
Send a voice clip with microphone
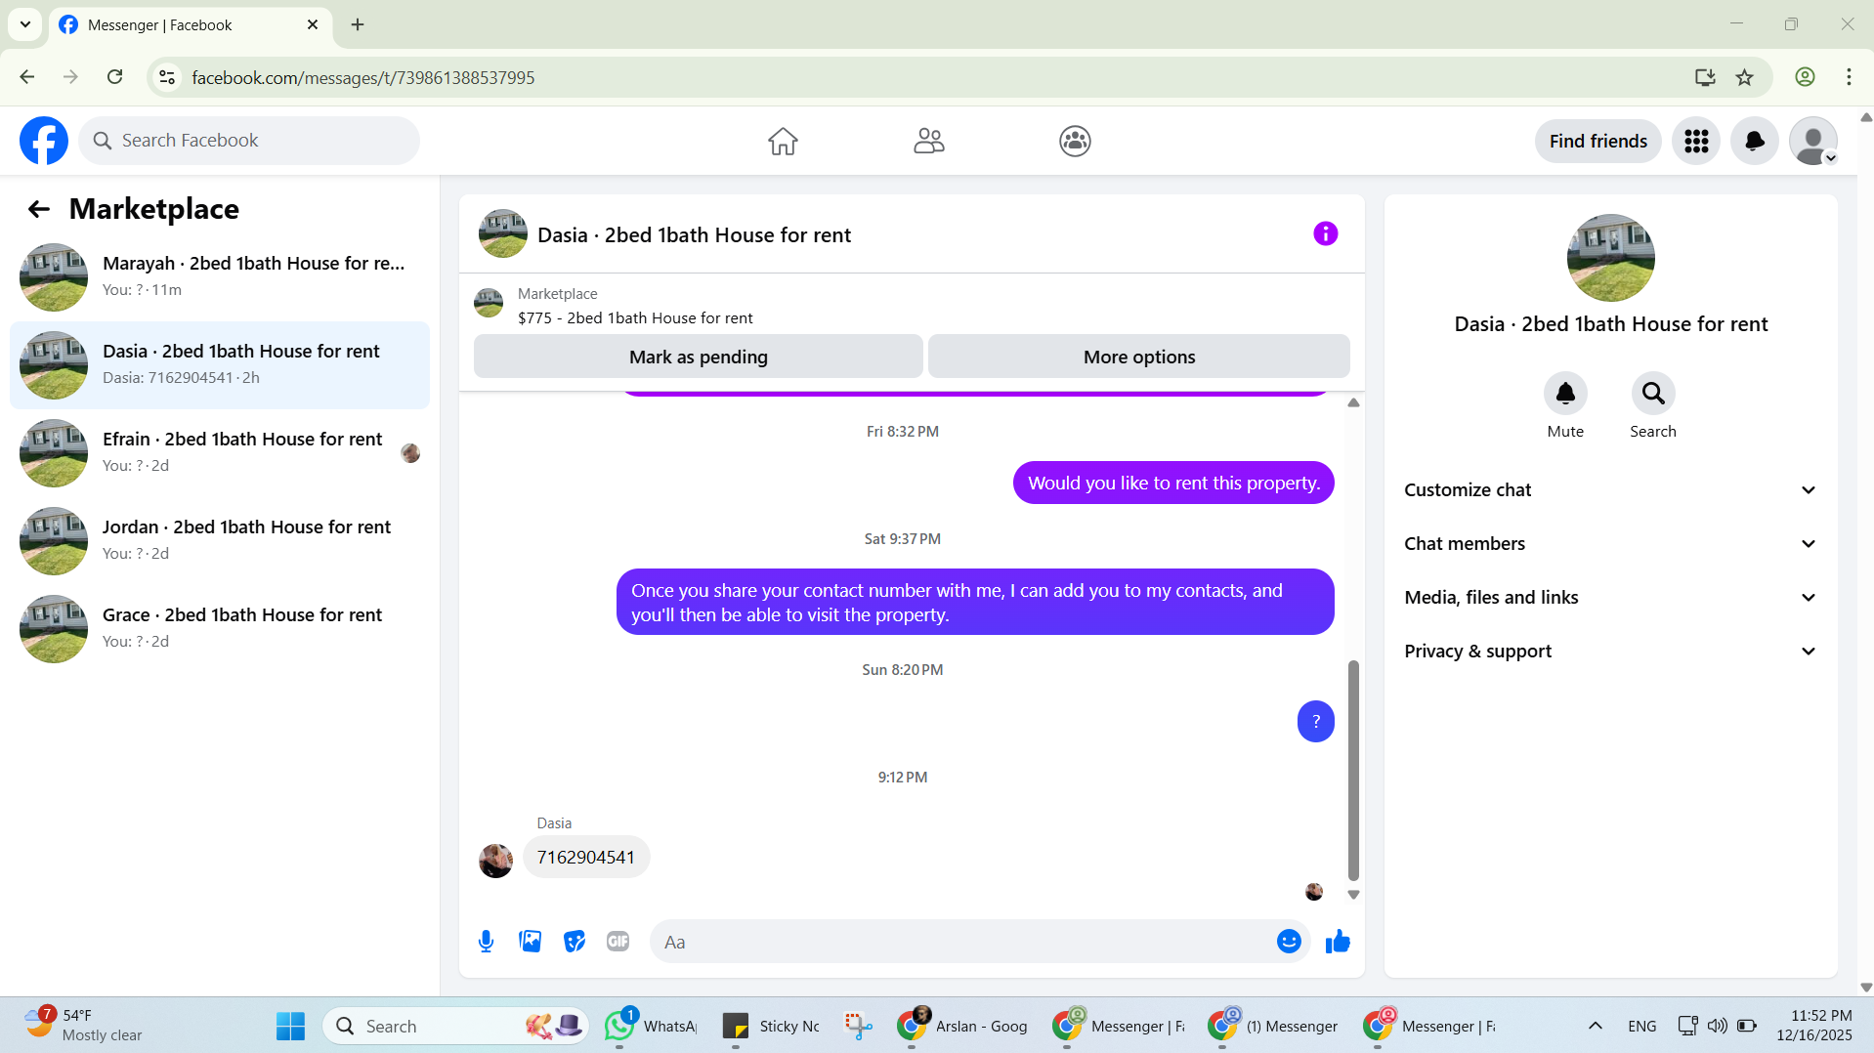pos(486,942)
